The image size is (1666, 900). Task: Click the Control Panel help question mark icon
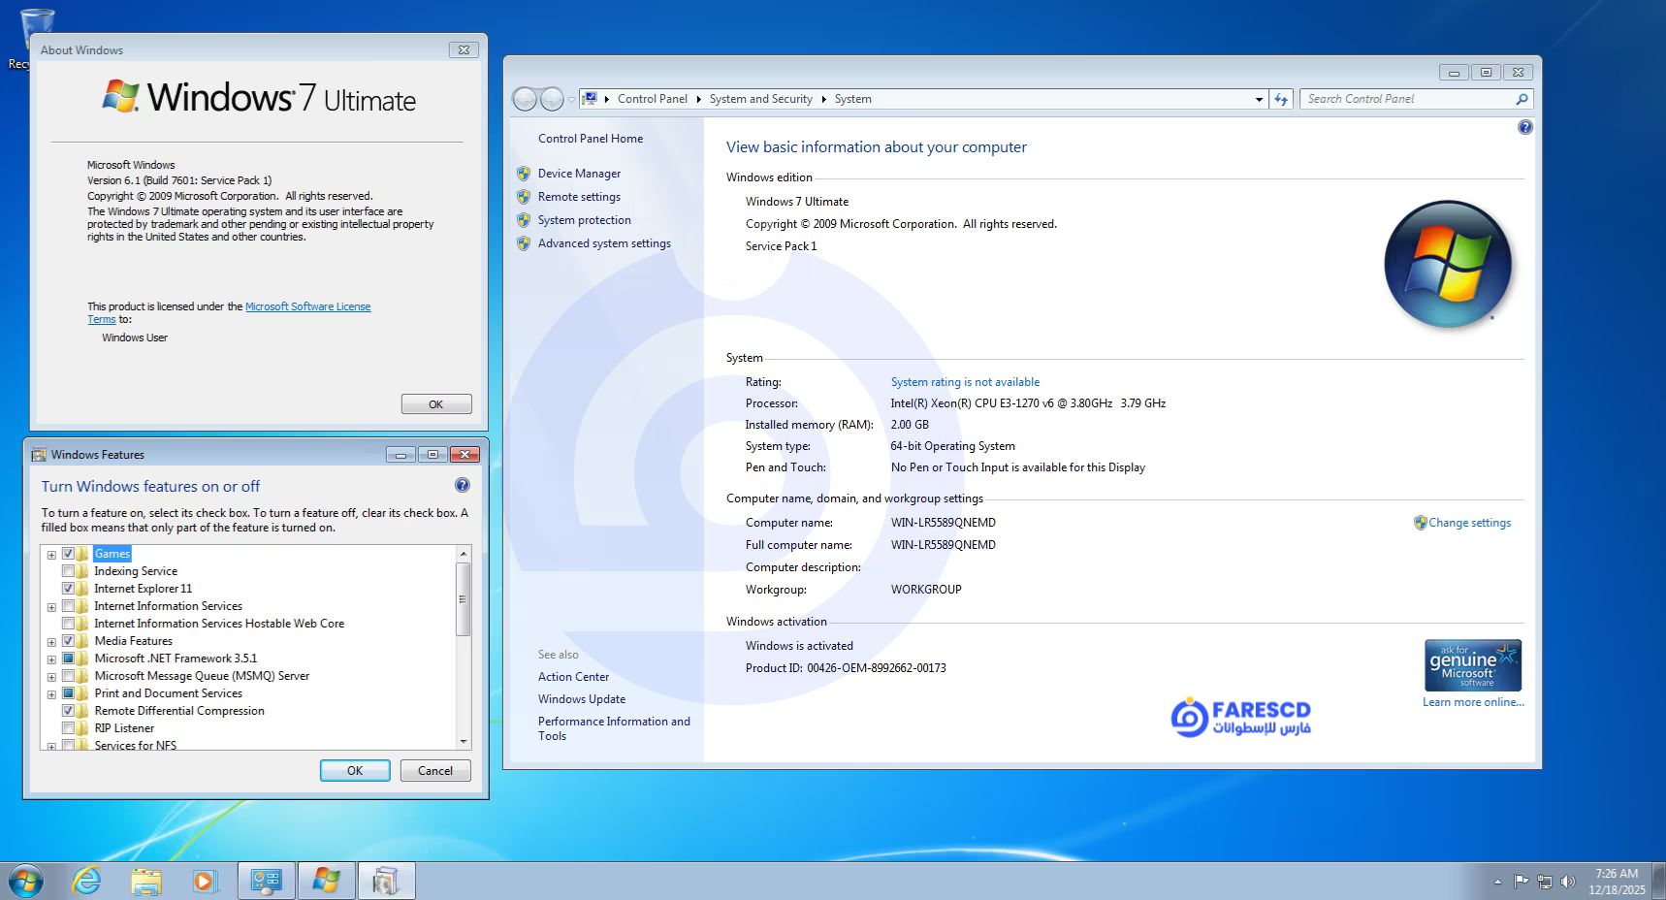pos(1524,128)
